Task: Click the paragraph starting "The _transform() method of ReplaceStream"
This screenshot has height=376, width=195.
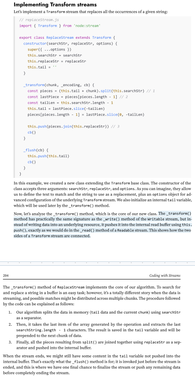Action: [92, 295]
